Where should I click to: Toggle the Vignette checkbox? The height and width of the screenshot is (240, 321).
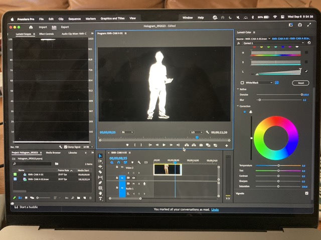306,193
